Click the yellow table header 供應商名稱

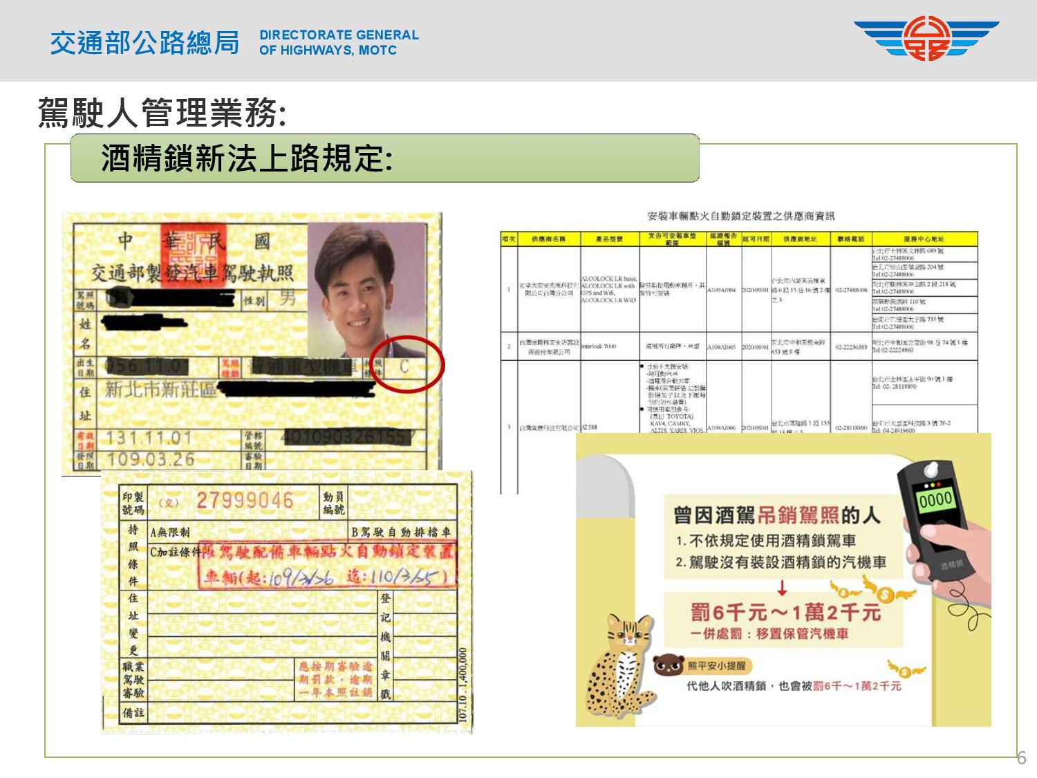tap(548, 239)
